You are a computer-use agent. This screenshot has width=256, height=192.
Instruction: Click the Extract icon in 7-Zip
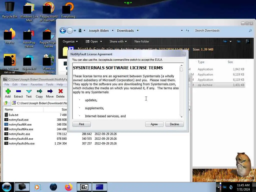point(18,93)
